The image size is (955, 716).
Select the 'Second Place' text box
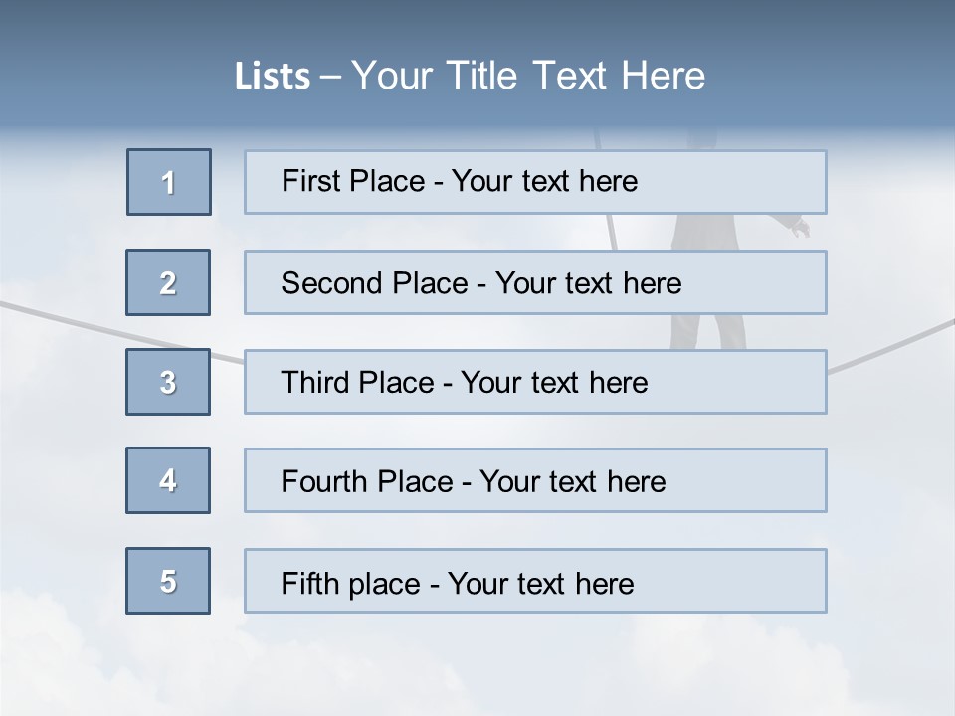(535, 282)
